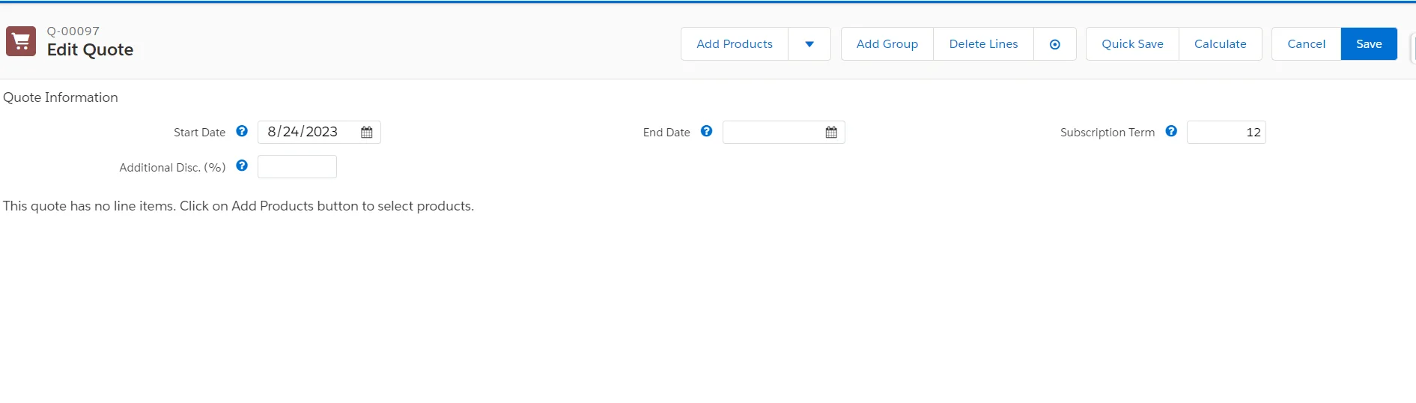
Task: Cancel editing the quote
Action: click(x=1306, y=44)
